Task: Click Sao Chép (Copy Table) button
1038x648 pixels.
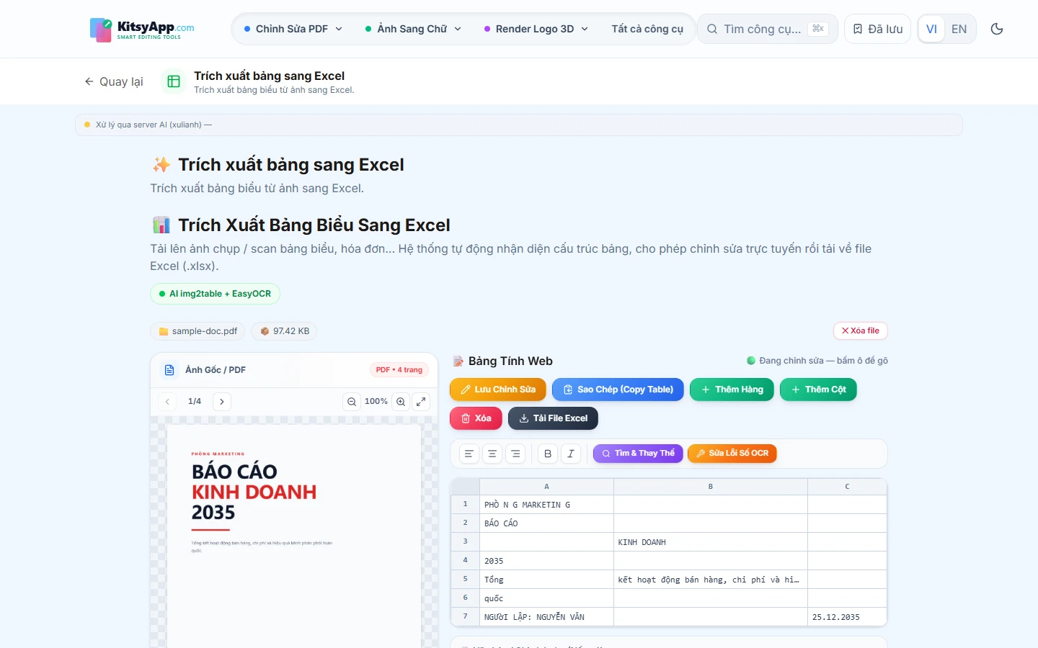Action: 618,390
